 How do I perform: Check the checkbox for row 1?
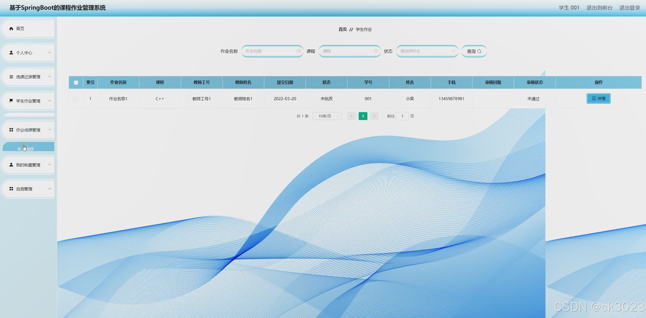75,99
